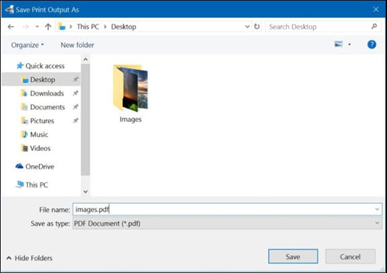The width and height of the screenshot is (387, 273).
Task: Refresh the Desktop folder view
Action: (x=257, y=26)
